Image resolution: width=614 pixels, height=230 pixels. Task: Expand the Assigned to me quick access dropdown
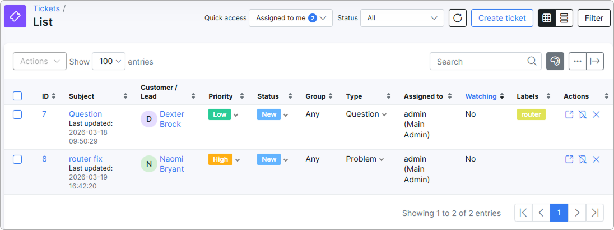coord(291,18)
